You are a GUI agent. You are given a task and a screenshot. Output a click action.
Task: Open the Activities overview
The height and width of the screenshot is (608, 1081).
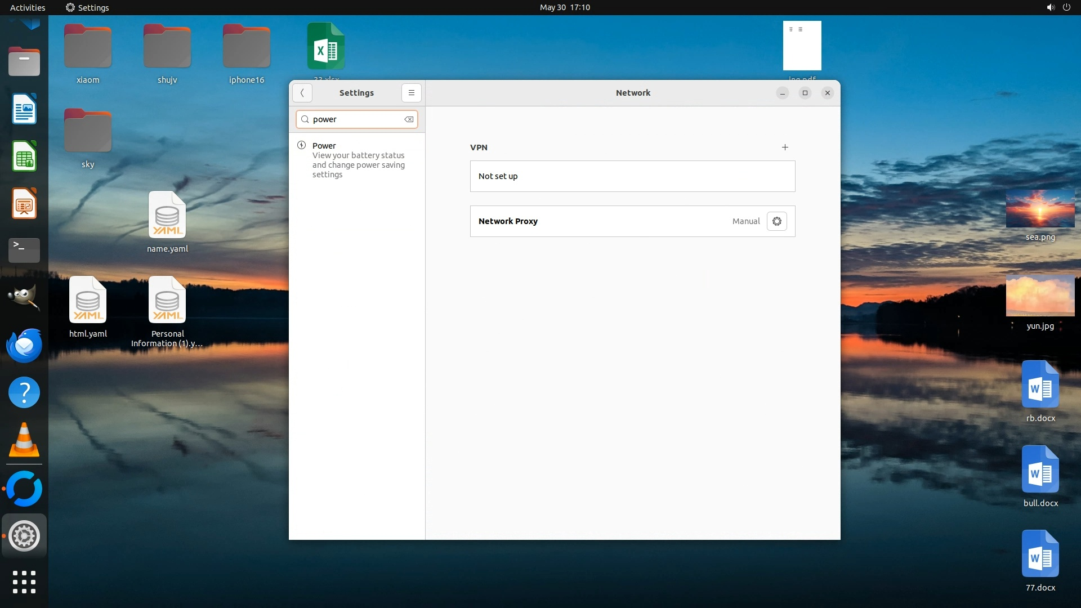[x=27, y=7]
